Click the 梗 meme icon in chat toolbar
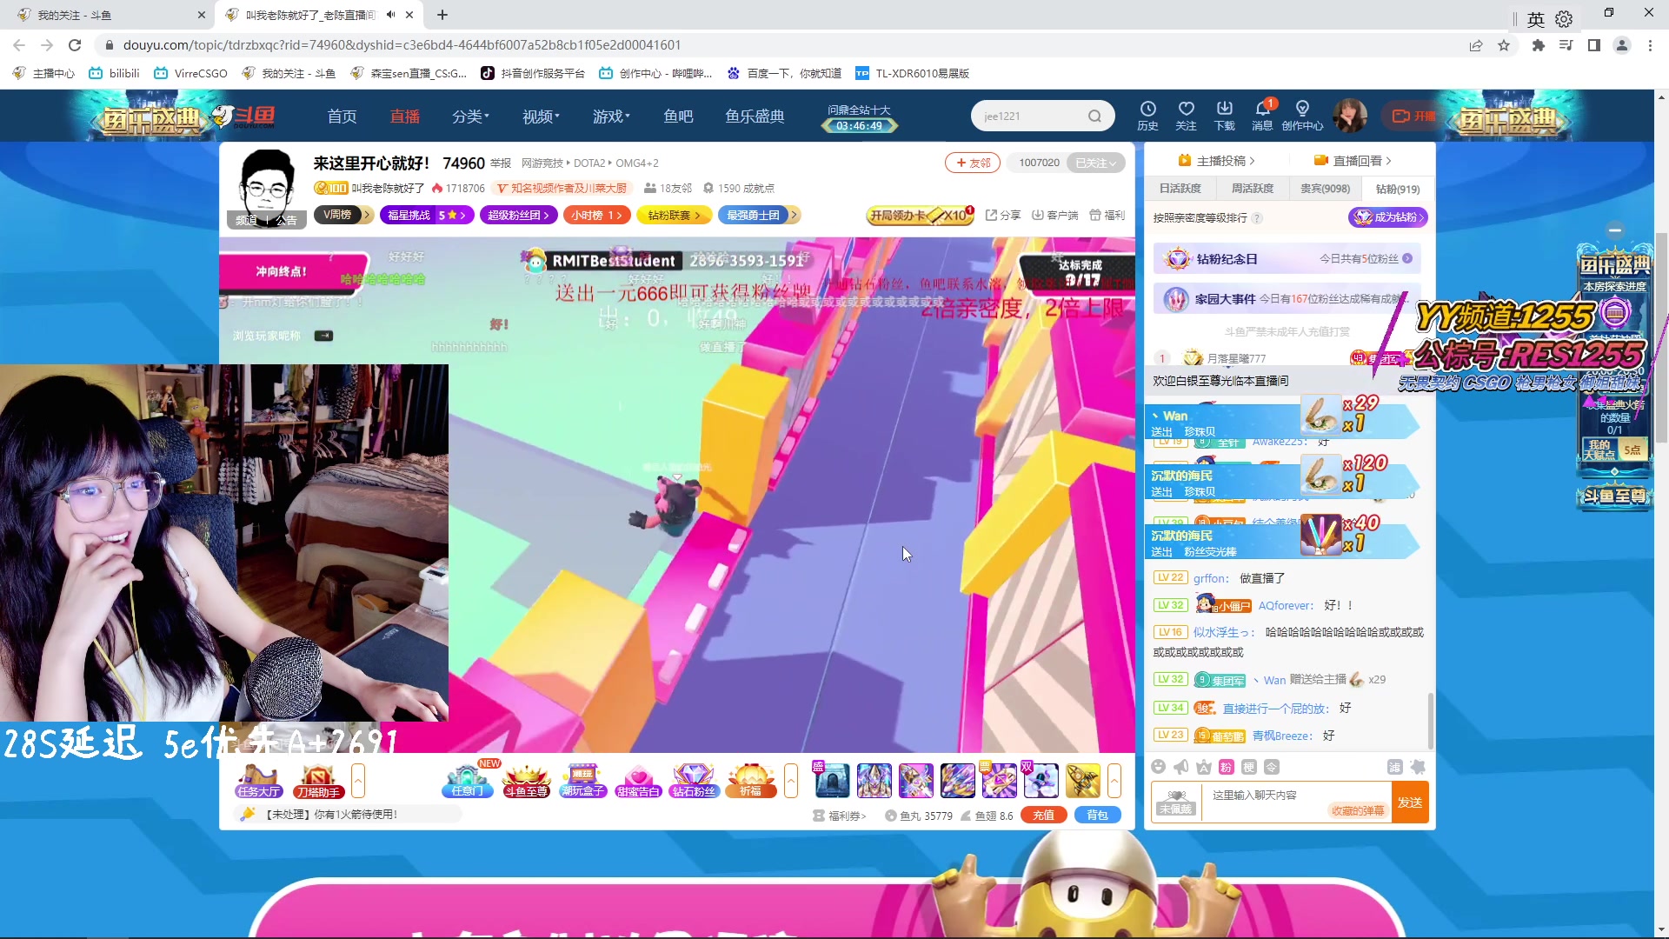 click(1248, 767)
